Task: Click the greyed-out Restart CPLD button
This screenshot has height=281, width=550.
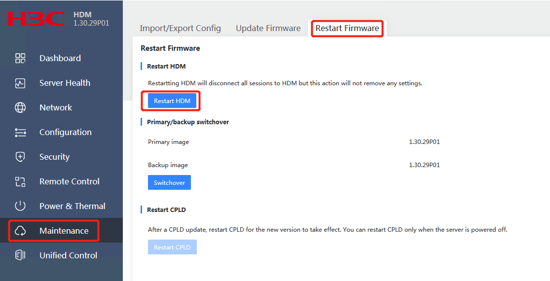Action: click(172, 247)
